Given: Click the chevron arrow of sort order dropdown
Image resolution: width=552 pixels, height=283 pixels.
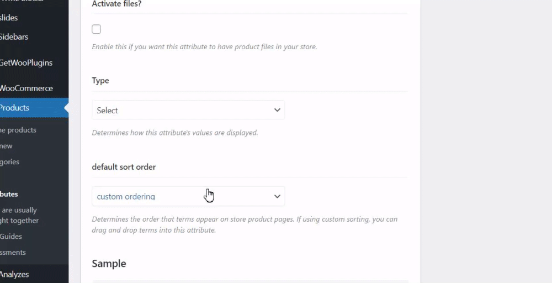Looking at the screenshot, I should click(x=277, y=196).
